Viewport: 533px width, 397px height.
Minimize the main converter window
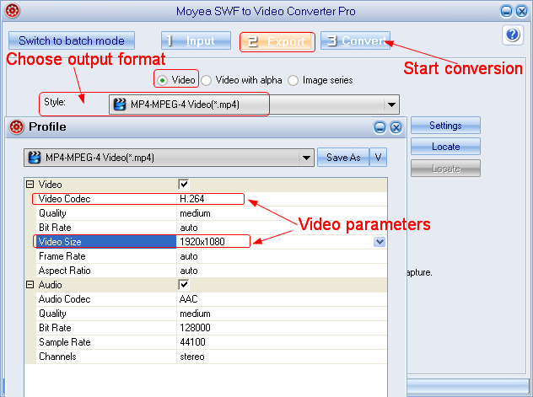click(506, 11)
